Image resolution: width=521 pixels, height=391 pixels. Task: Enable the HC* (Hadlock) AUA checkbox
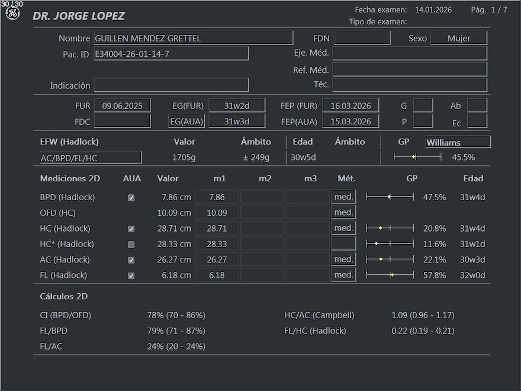point(131,245)
